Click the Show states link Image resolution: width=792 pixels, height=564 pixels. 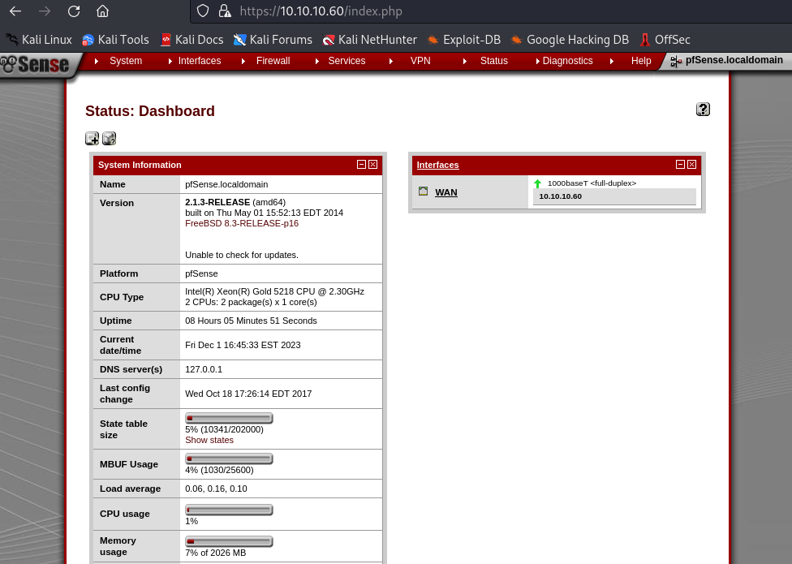[x=209, y=439]
